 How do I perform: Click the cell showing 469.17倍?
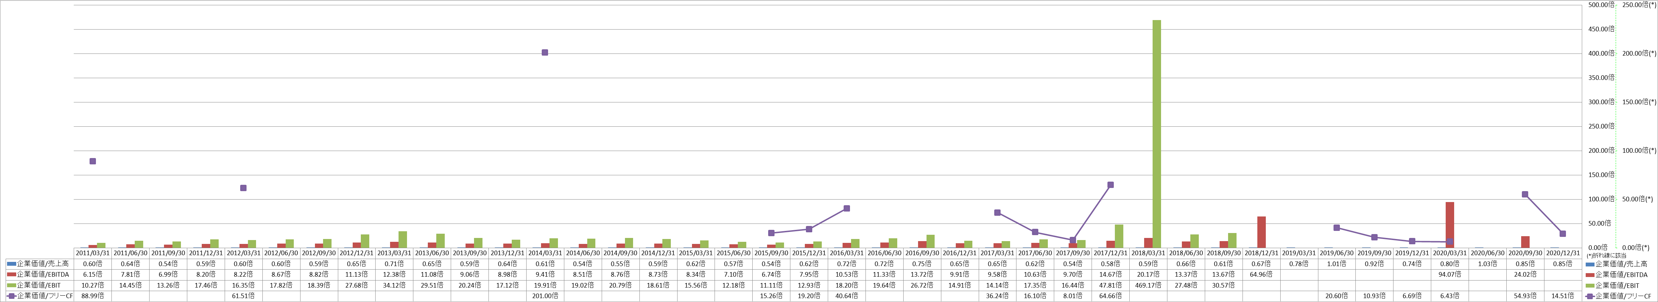1148,285
